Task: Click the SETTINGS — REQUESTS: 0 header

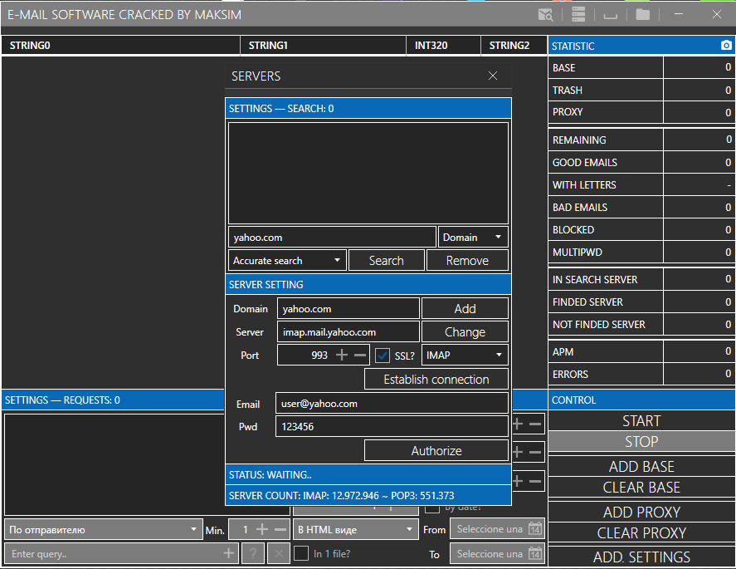Action: pyautogui.click(x=113, y=400)
